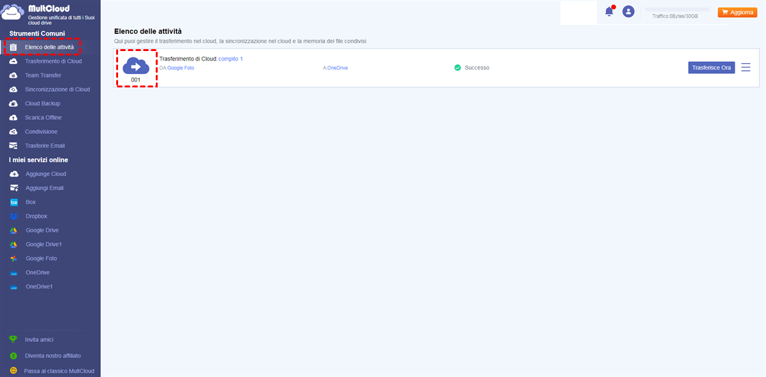Click the green Successo check icon
Viewport: 766px width, 377px height.
[x=458, y=68]
